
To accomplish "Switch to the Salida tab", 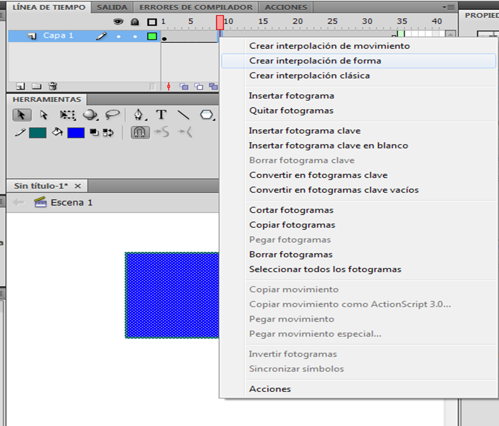I will coord(112,7).
